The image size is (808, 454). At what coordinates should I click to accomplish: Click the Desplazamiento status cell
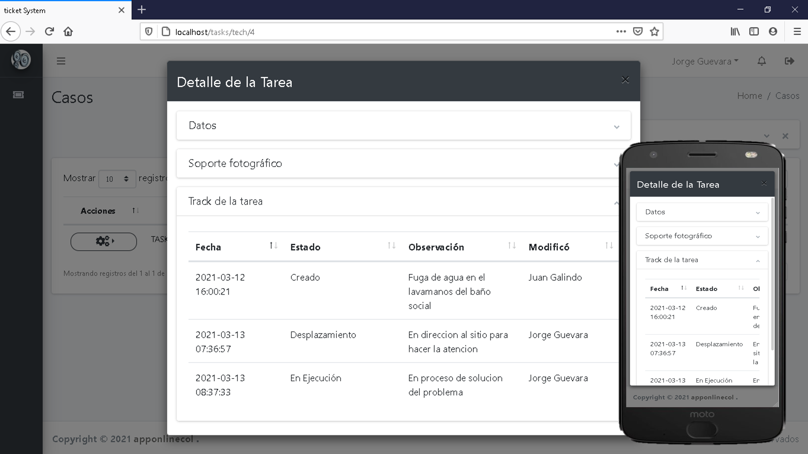323,335
